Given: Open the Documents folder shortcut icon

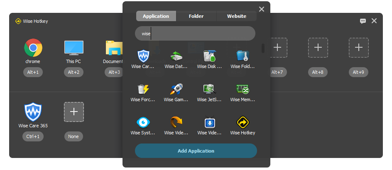Looking at the screenshot, I should pyautogui.click(x=114, y=48).
